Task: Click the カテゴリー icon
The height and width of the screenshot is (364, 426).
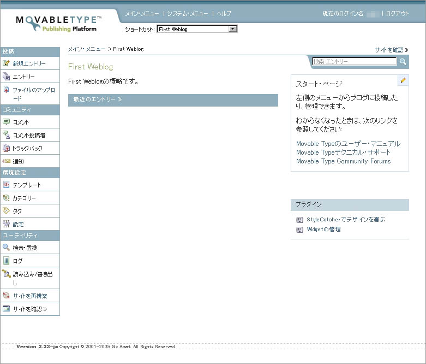Action: point(6,198)
